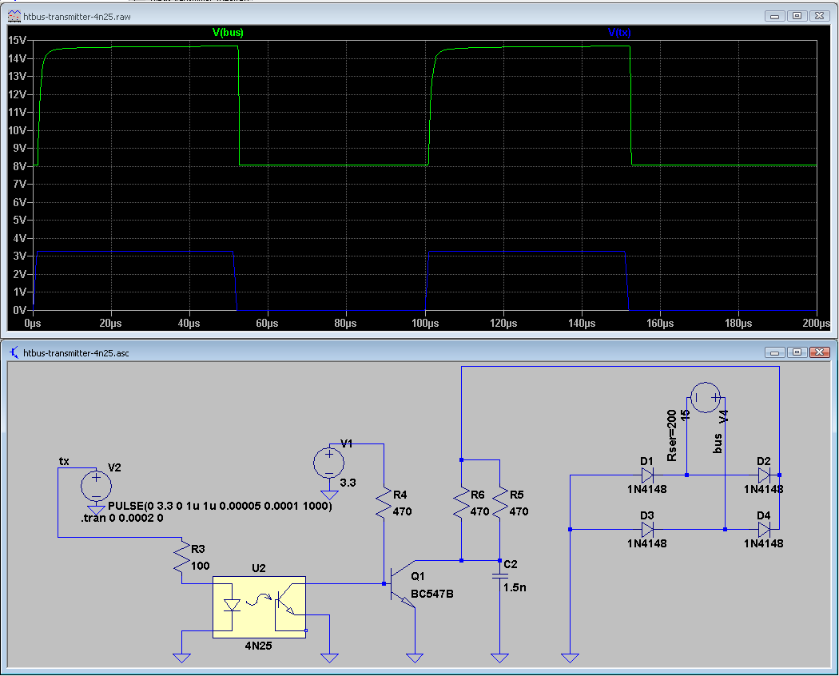Click the PULSE source value text
The height and width of the screenshot is (676, 839).
[x=220, y=507]
